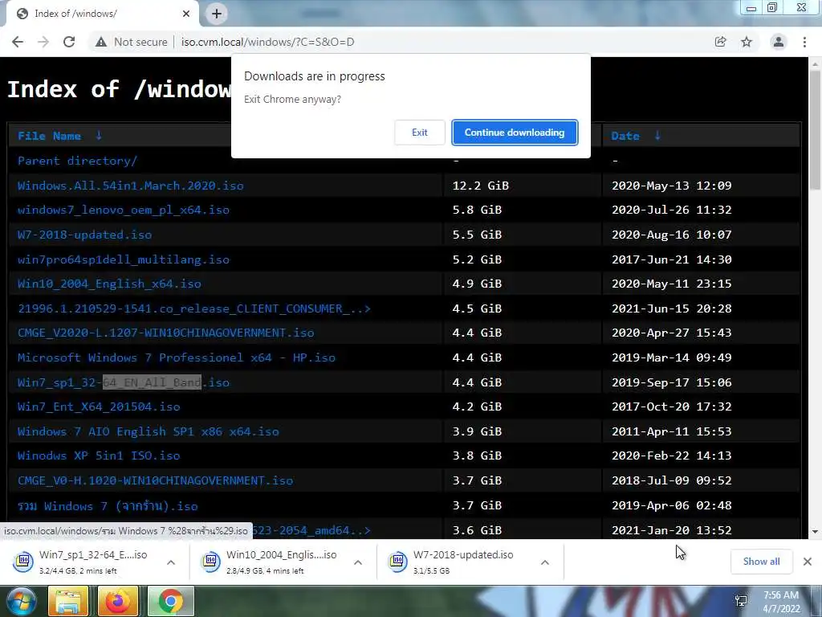Image resolution: width=822 pixels, height=617 pixels.
Task: Close the Index of /windows/ tab
Action: 186,14
